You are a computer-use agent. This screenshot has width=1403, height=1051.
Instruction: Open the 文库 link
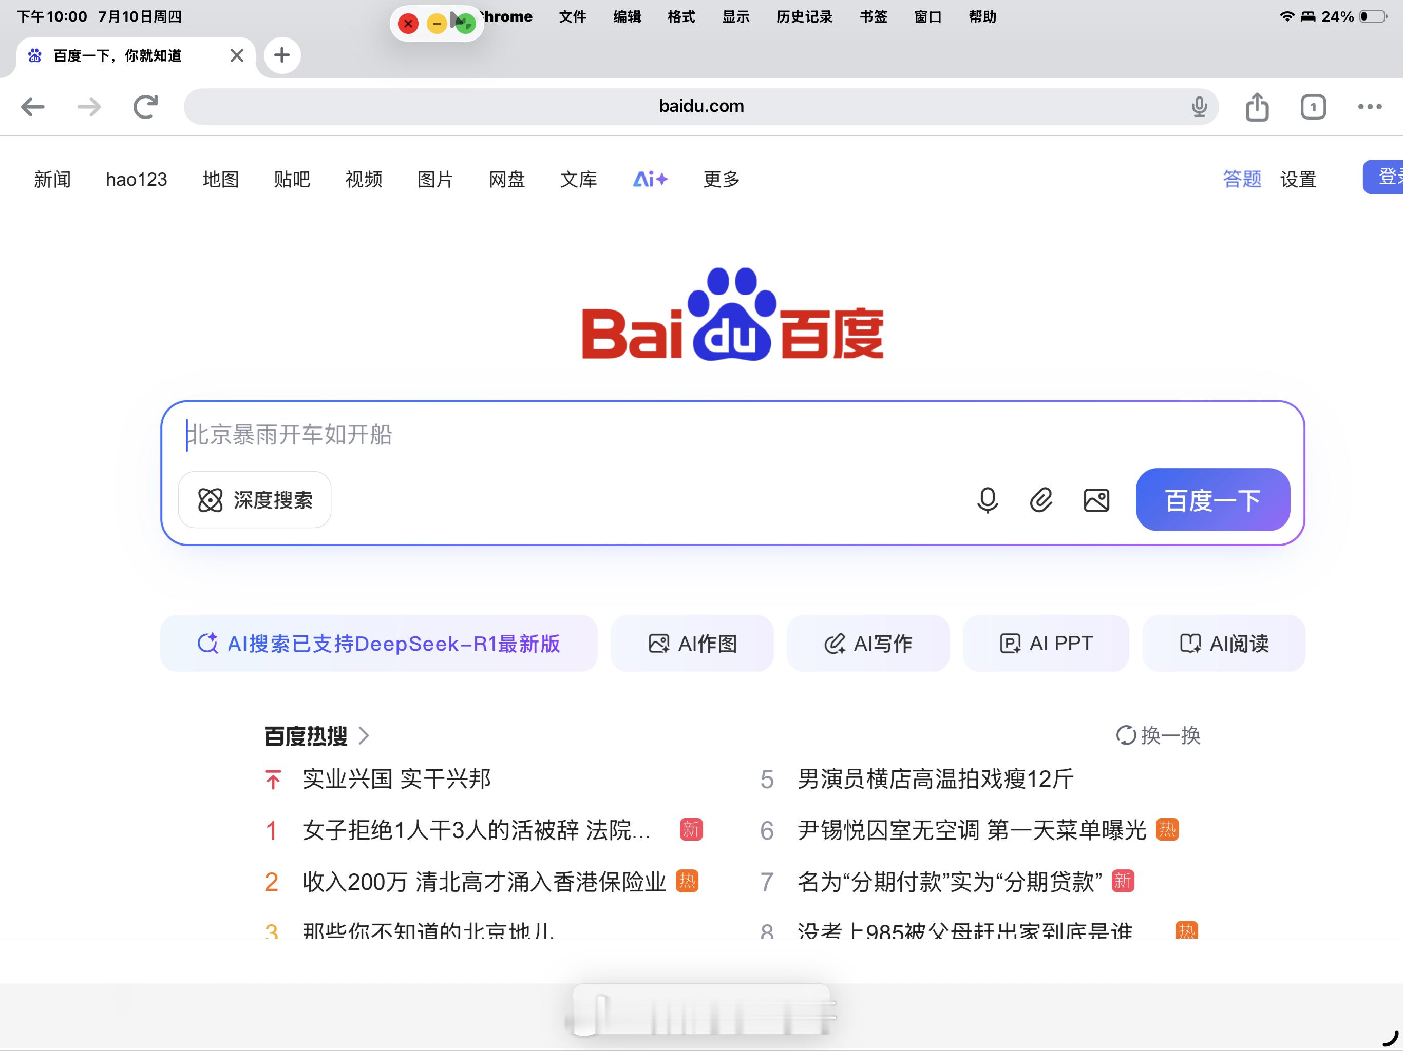coord(578,180)
